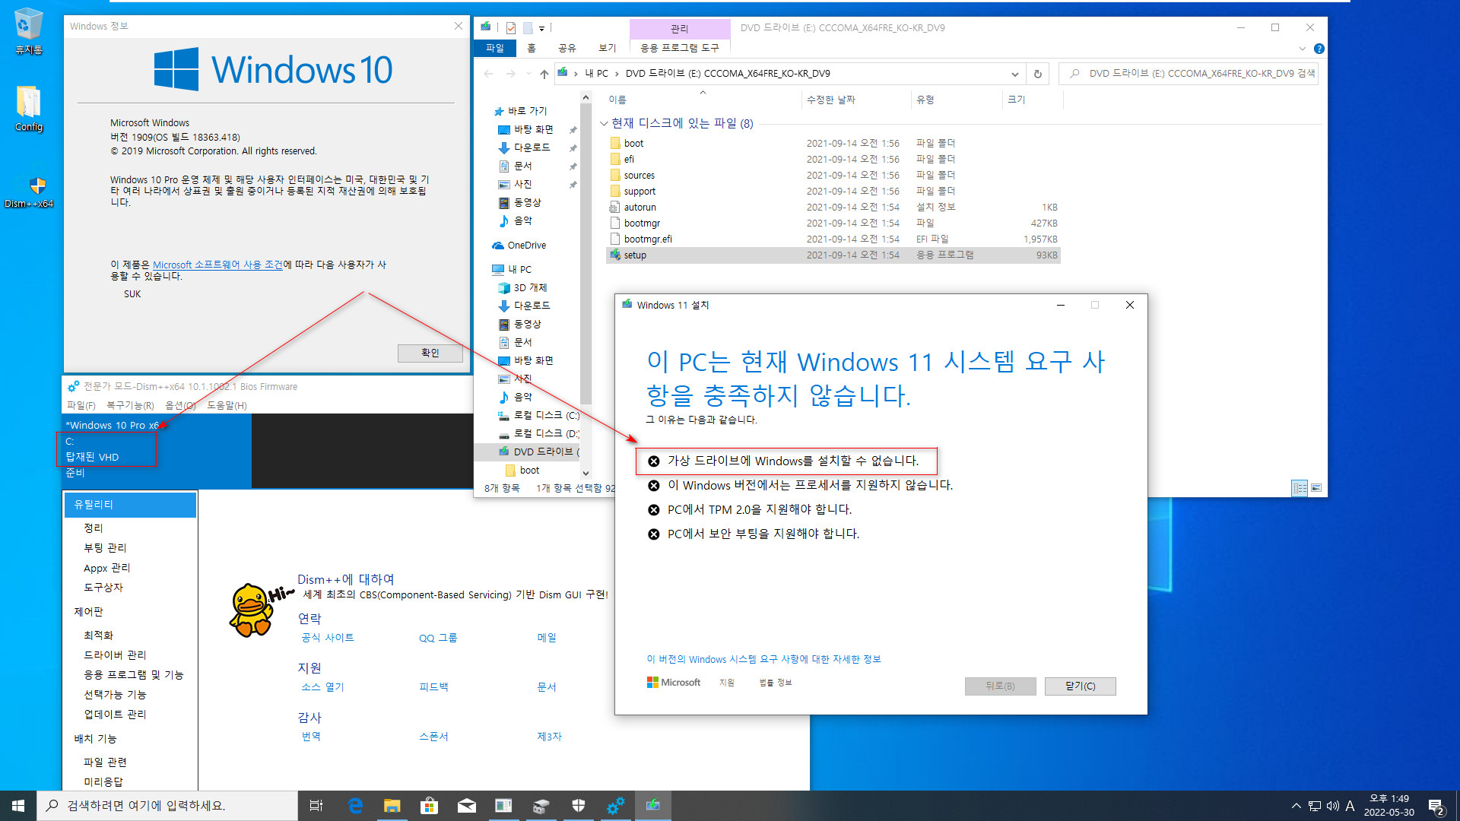Viewport: 1460px width, 821px height.
Task: Open the quick access toolbar dropdown
Action: [x=541, y=29]
